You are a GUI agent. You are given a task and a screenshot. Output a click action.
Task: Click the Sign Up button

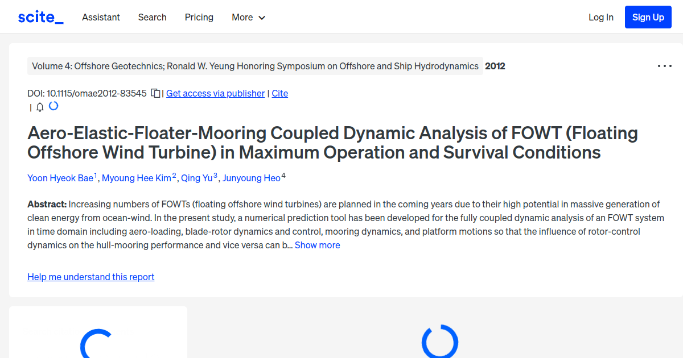pos(648,17)
